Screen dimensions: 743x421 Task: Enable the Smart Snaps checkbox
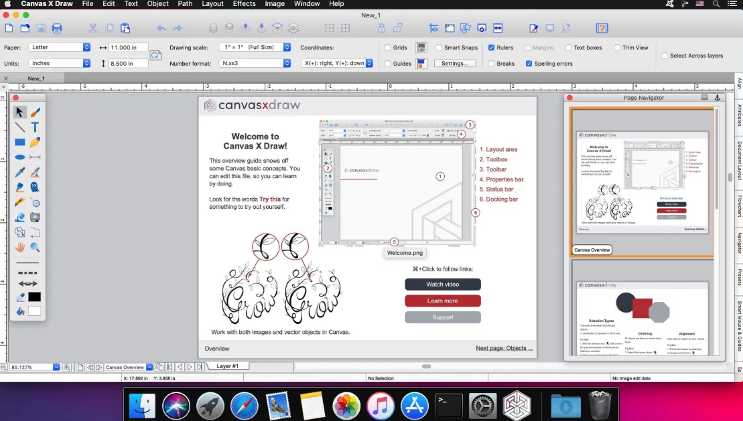click(x=439, y=48)
